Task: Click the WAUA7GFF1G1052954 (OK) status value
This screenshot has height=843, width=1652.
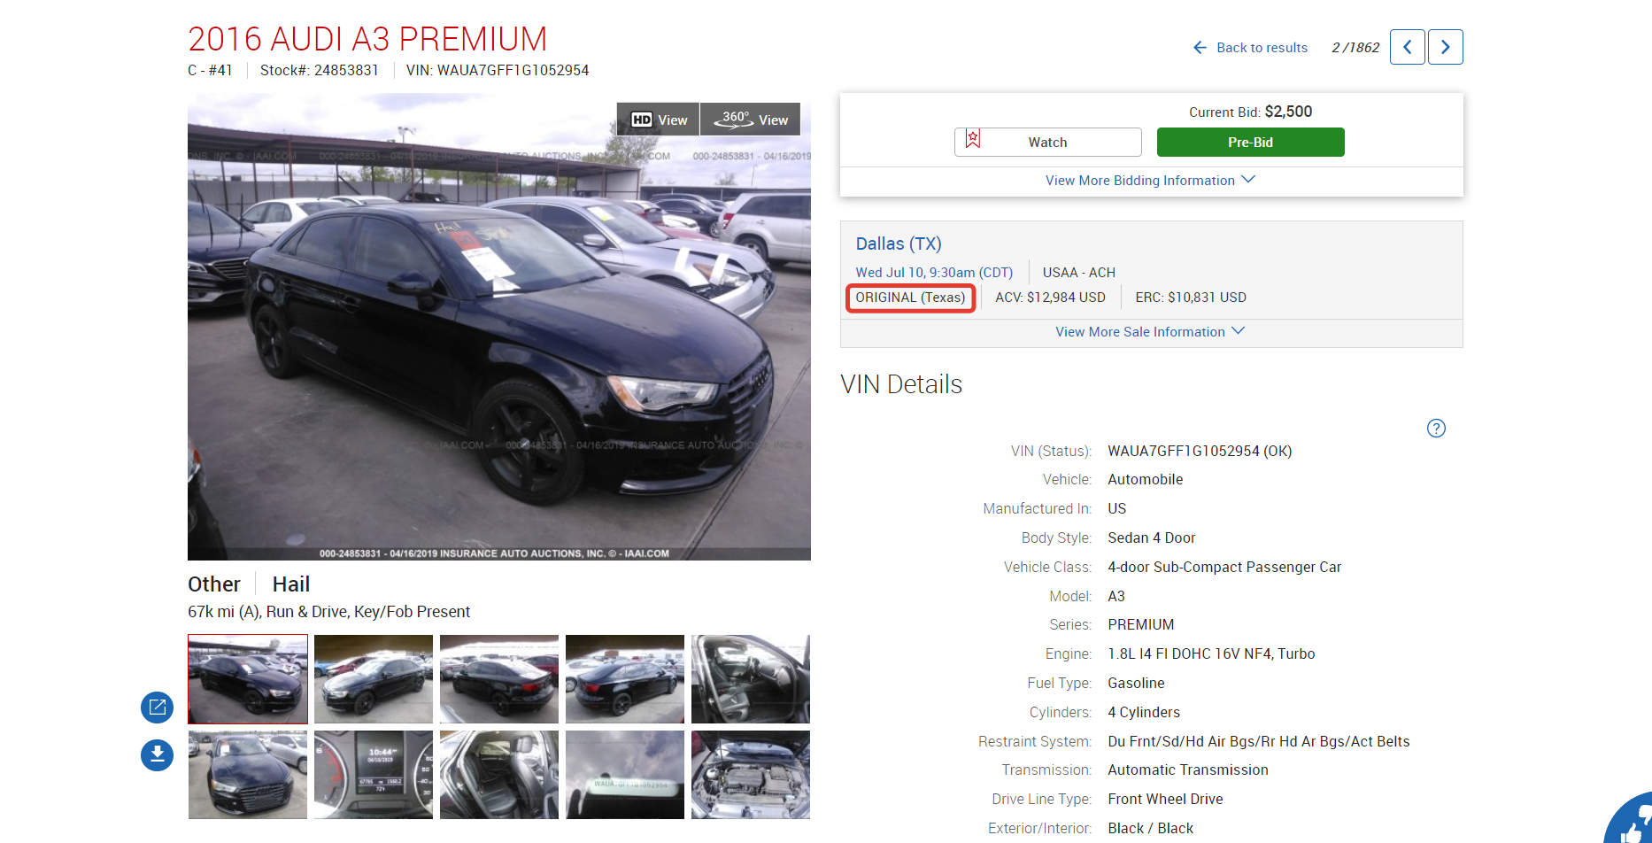Action: [x=1200, y=451]
